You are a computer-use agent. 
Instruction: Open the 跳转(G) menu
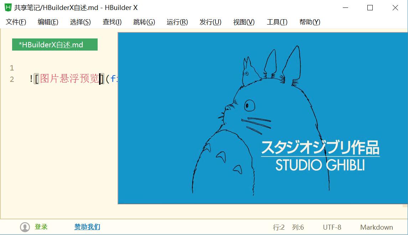144,22
